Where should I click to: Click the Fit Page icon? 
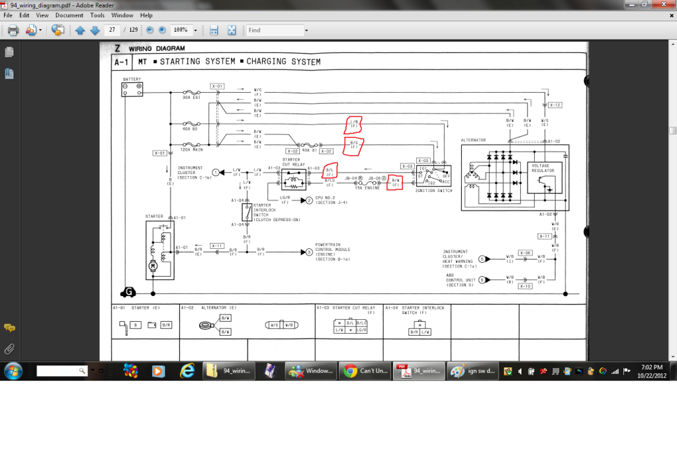point(232,30)
